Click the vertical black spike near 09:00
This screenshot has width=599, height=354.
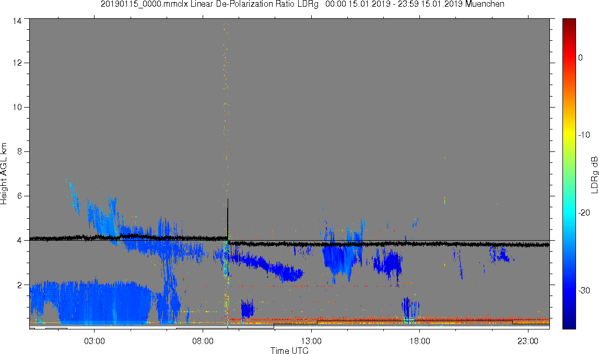[x=228, y=237]
